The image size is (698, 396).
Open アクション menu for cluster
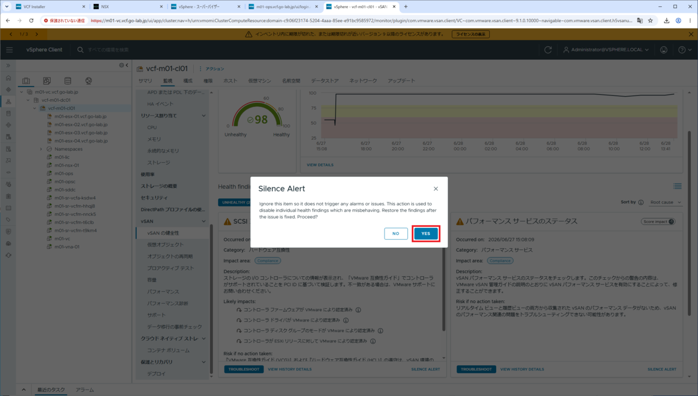point(212,69)
